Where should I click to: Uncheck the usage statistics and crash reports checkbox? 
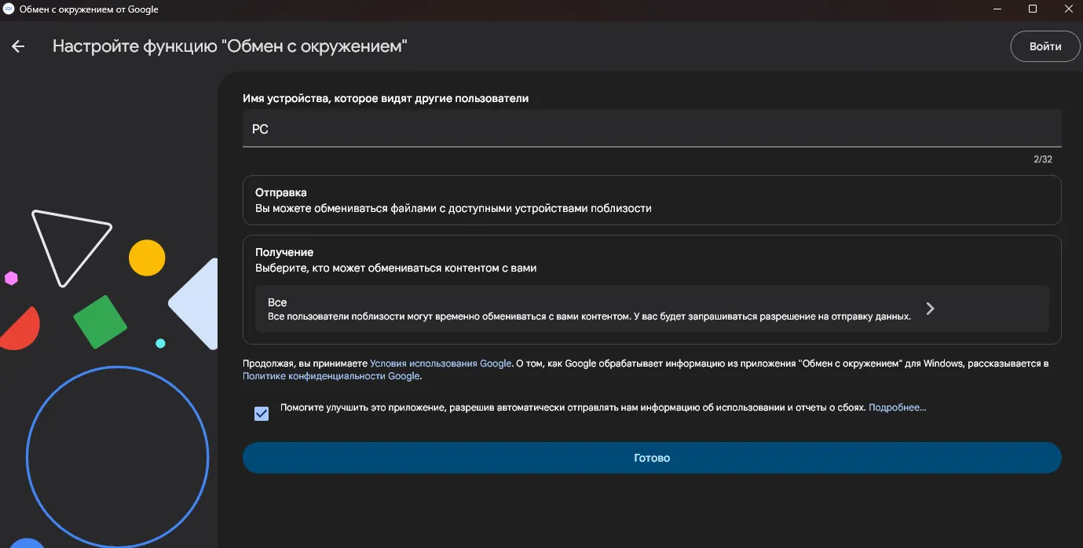coord(262,413)
